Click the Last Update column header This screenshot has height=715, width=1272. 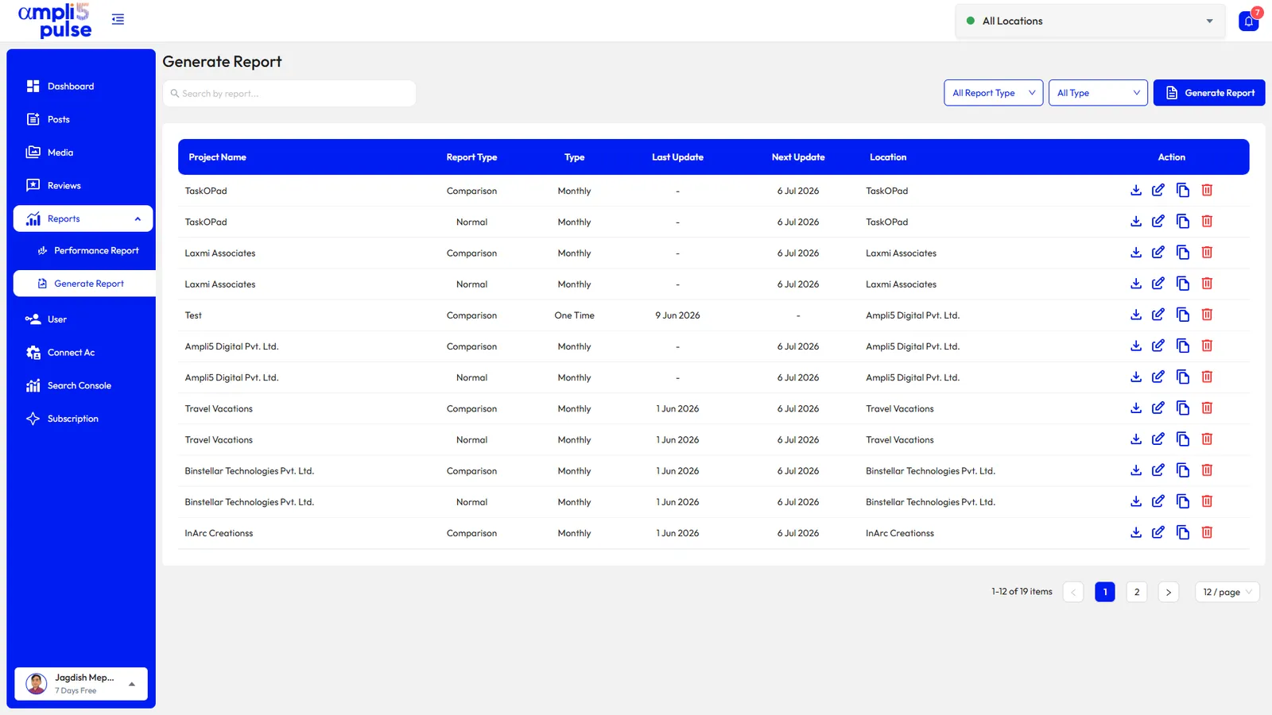pyautogui.click(x=677, y=157)
